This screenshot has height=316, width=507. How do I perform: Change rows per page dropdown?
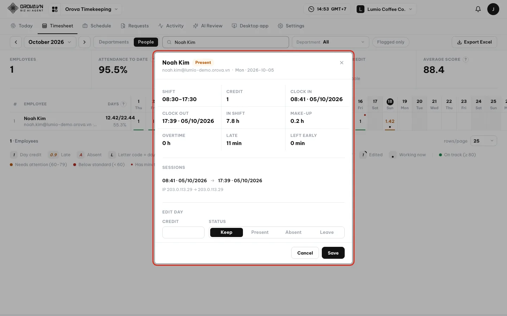[x=483, y=141]
